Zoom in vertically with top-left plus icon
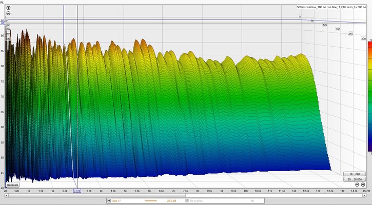Image resolution: width=372 pixels, height=205 pixels. (x=8, y=8)
